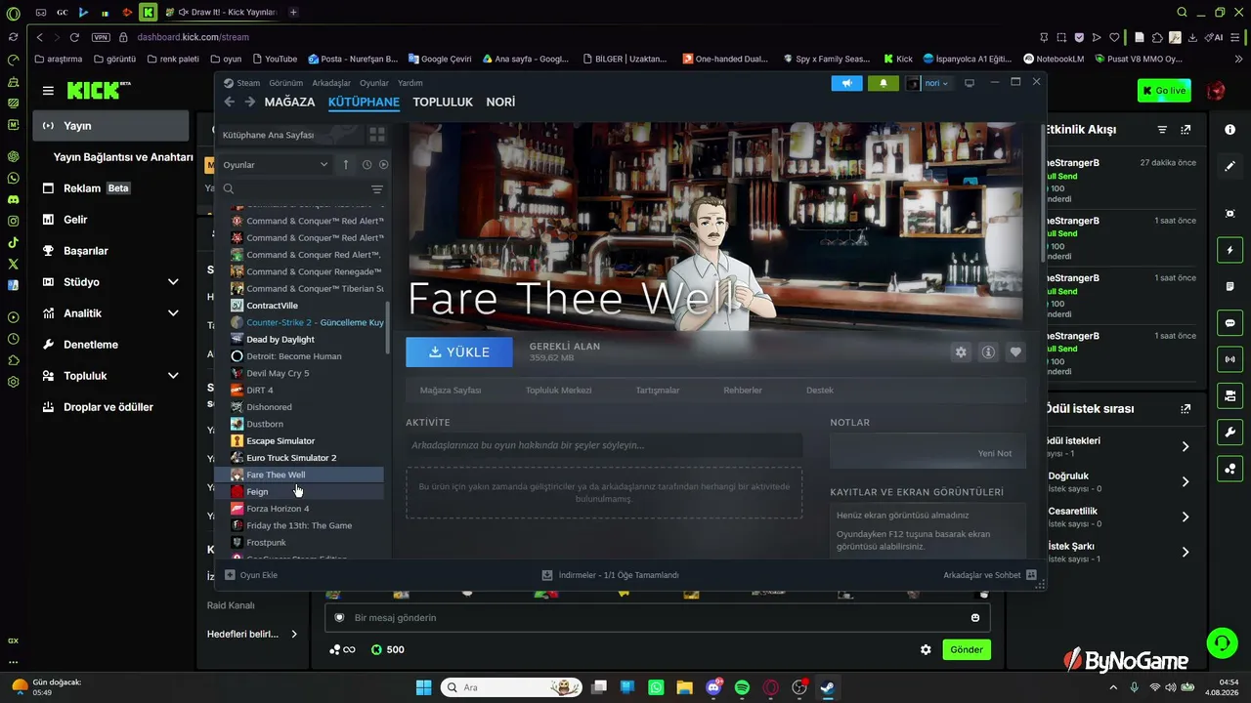Open the NORI profile tab in Steam
The image size is (1251, 703).
[x=500, y=102]
